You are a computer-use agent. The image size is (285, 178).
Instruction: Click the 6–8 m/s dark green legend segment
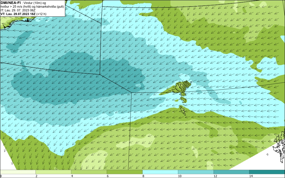[125, 172]
